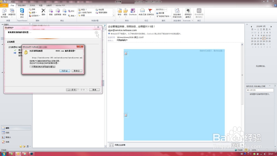Switch to the Adobe PDF tab
The image size is (277, 156).
click(x=60, y=6)
